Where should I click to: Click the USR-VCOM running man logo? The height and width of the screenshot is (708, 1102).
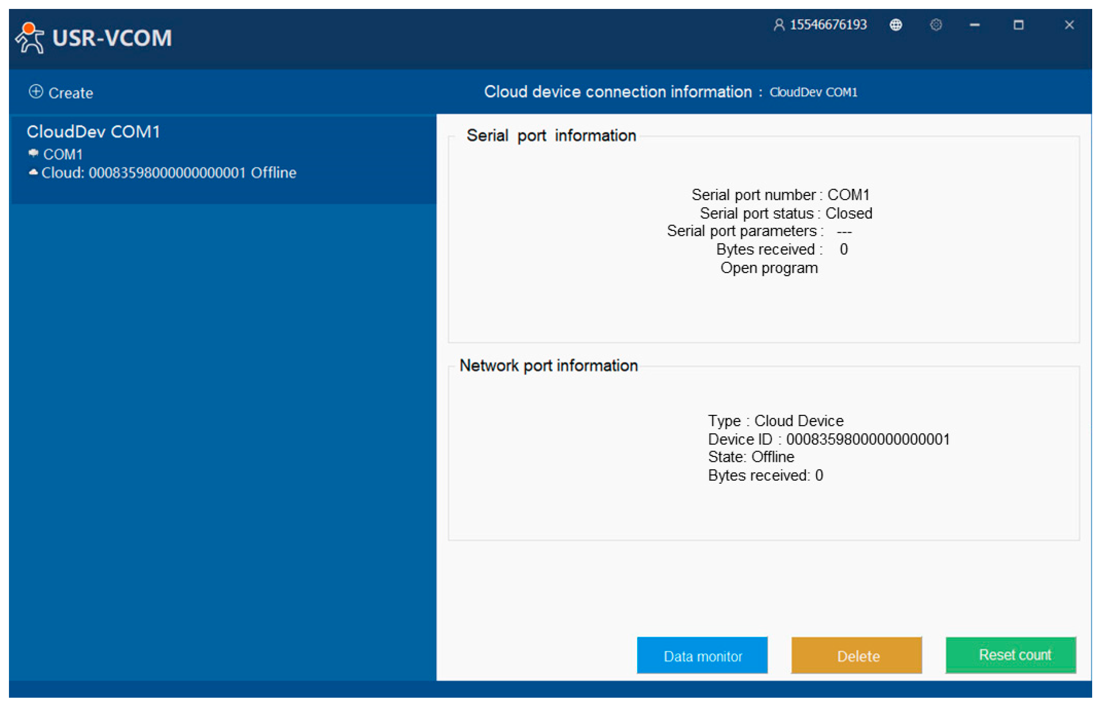30,38
